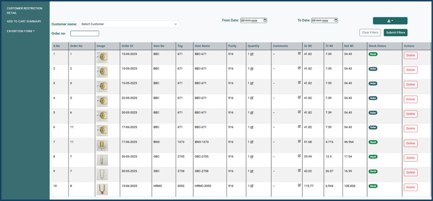This screenshot has width=433, height=201.
Task: Select net weight value 108.826
Action: pyautogui.click(x=350, y=186)
